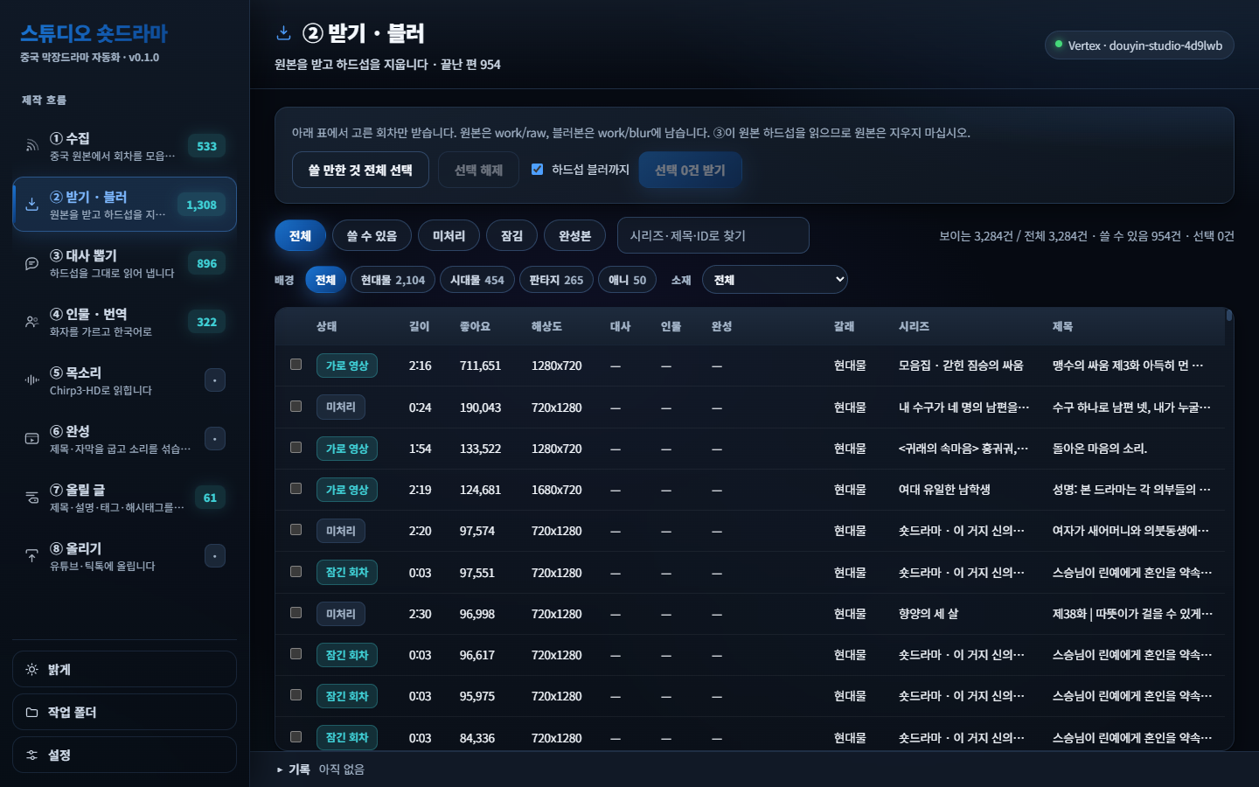1259x787 pixels.
Task: Click the 533 count badge on ① 수집
Action: pos(206,146)
